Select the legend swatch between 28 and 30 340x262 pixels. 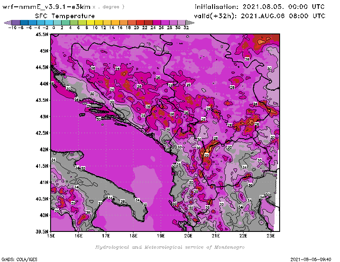pos(173,22)
